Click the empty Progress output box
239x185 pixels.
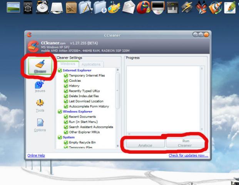pyautogui.click(x=163, y=99)
